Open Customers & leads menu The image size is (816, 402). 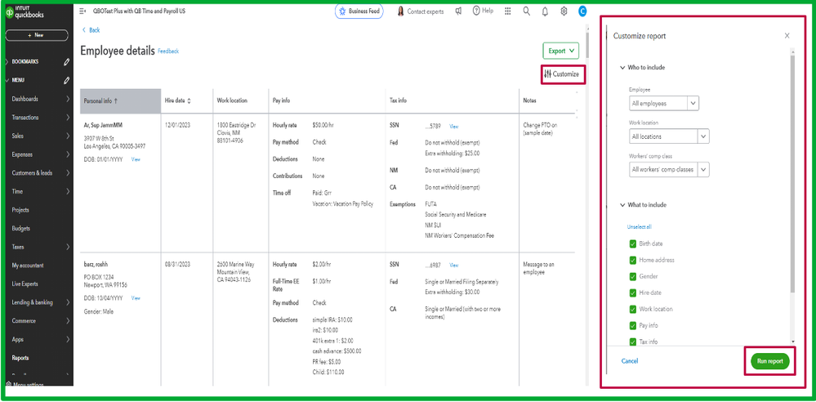coord(38,173)
